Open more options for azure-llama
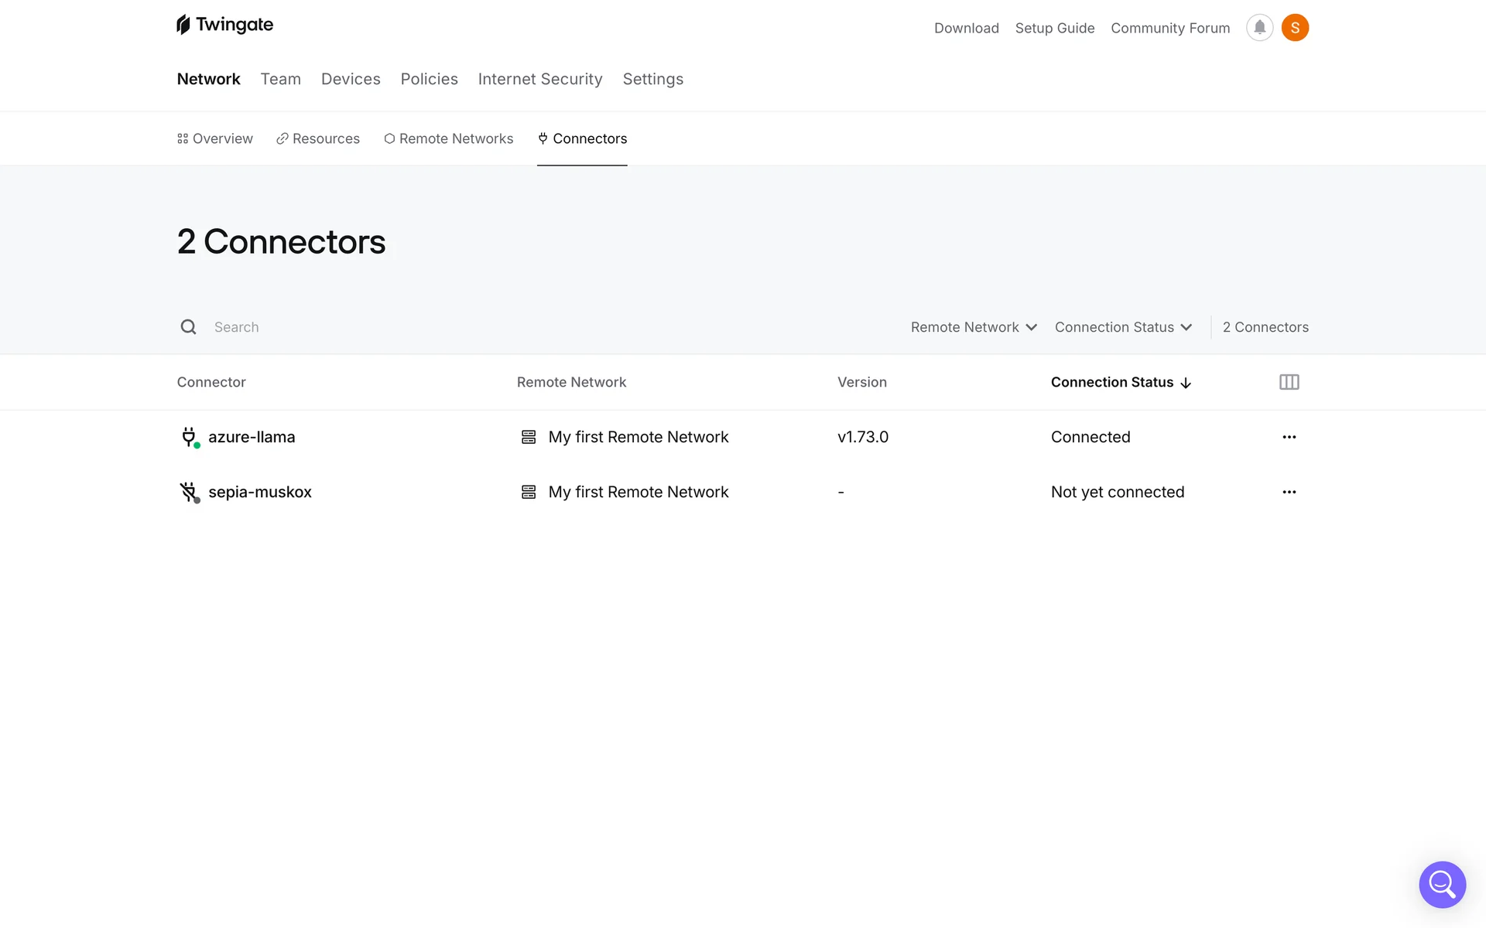The width and height of the screenshot is (1486, 928). click(1289, 437)
